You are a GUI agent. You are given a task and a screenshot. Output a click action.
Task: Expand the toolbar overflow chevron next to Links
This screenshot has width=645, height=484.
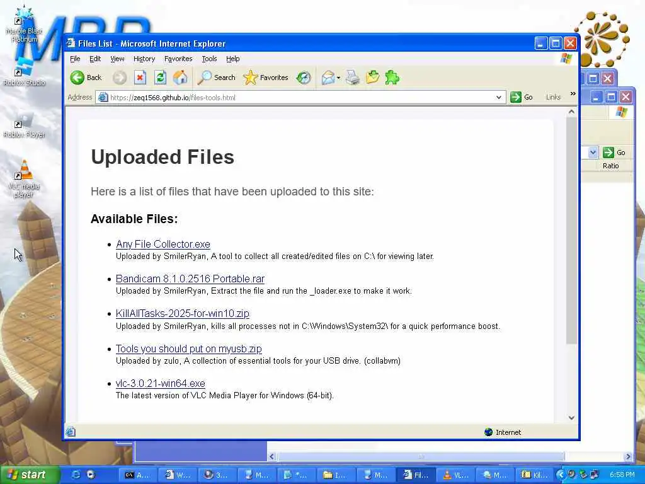point(573,95)
